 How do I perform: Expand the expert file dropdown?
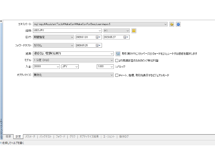pos(166,24)
